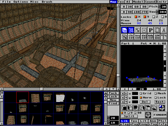
Task: Open the File menu
Action: (x=7, y=2)
